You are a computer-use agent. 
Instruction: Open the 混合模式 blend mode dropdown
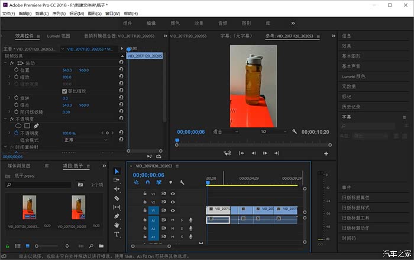tap(85, 140)
